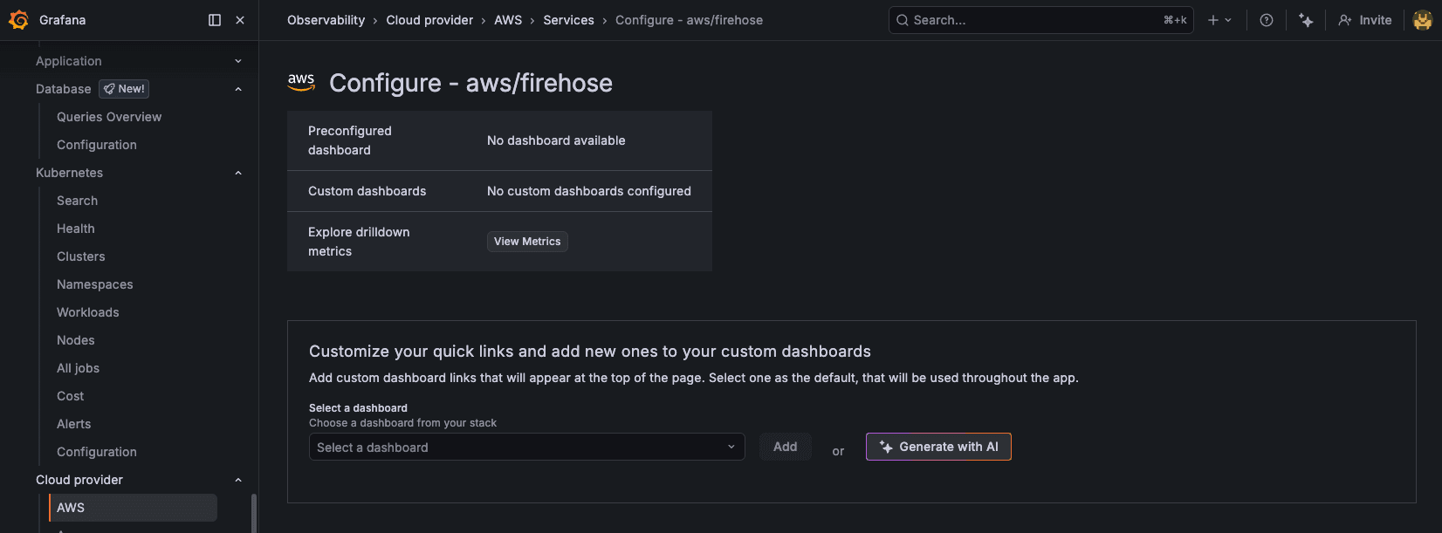
Task: Expand the Application section chevron
Action: [x=238, y=61]
